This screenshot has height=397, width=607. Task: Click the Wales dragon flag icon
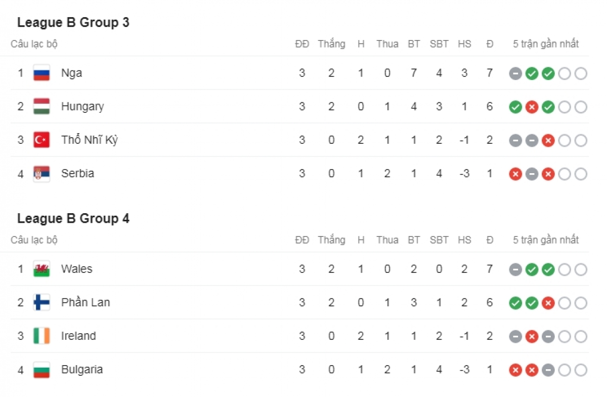tap(41, 269)
